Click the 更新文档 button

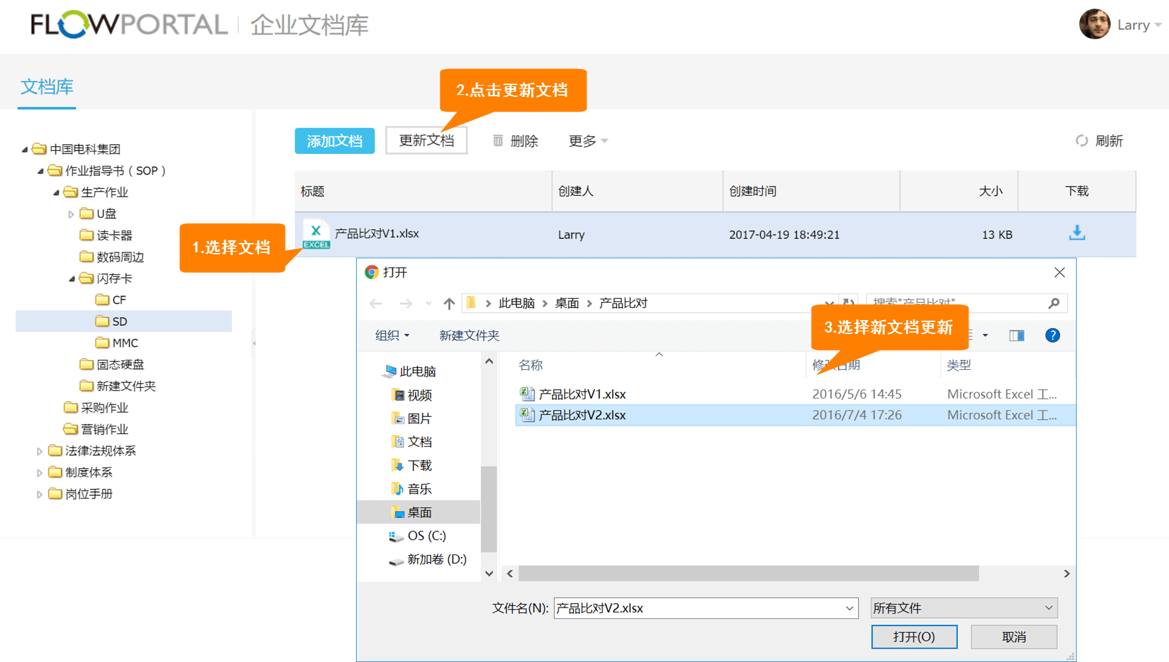(426, 141)
